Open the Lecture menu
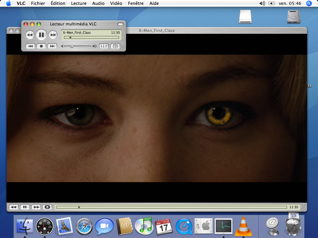The height and width of the screenshot is (238, 318). pos(79,3)
